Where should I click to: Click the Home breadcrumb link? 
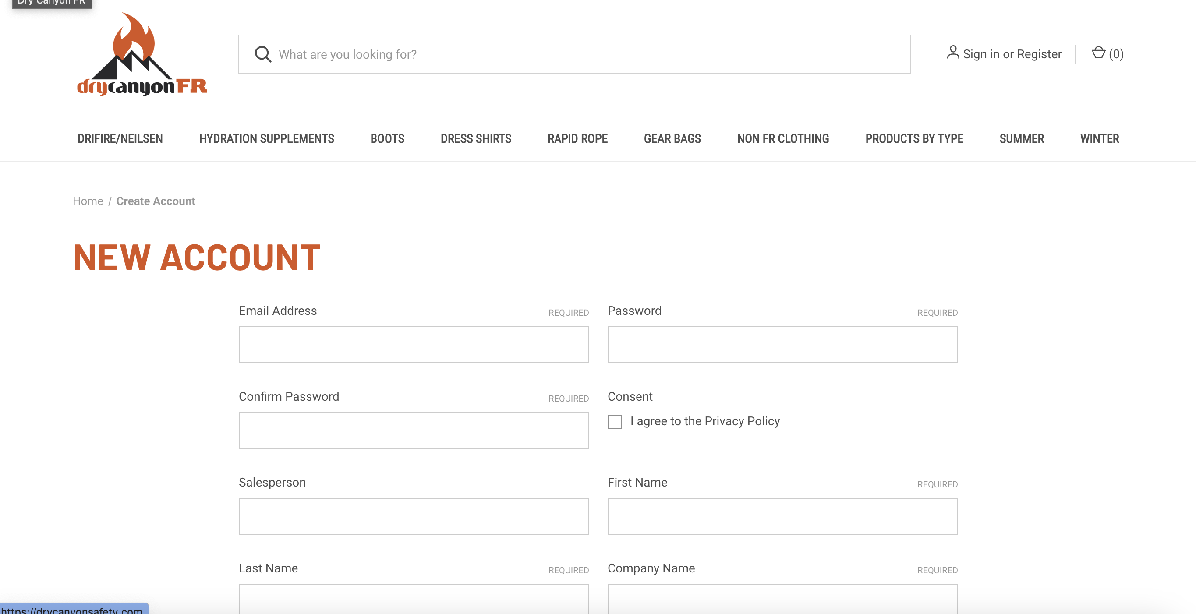88,201
